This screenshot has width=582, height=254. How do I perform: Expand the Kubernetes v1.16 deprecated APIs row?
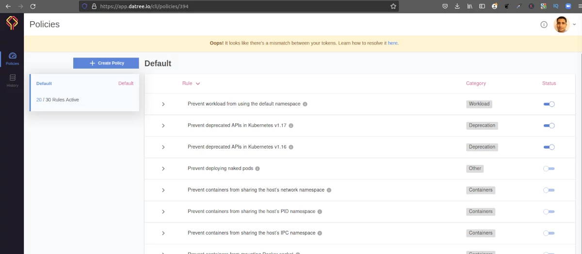163,147
